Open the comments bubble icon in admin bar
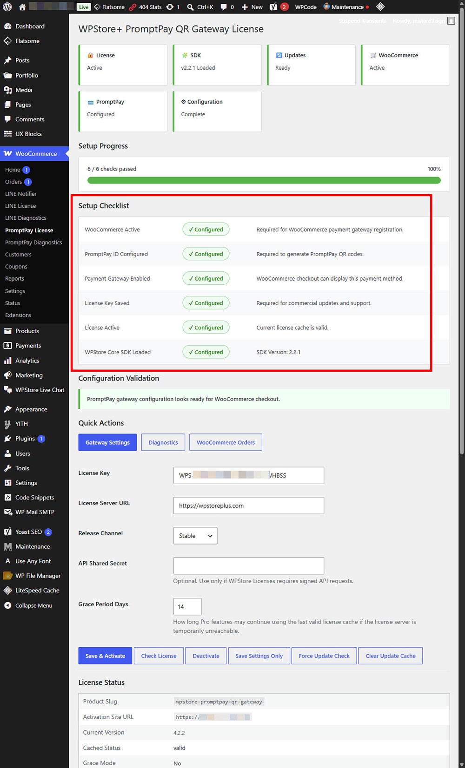This screenshot has width=465, height=768. point(227,7)
